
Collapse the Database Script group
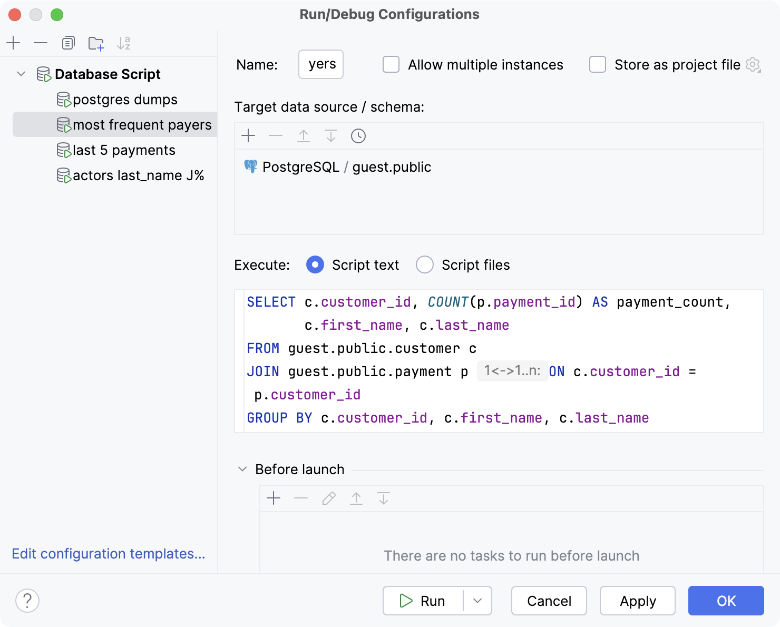click(x=21, y=74)
